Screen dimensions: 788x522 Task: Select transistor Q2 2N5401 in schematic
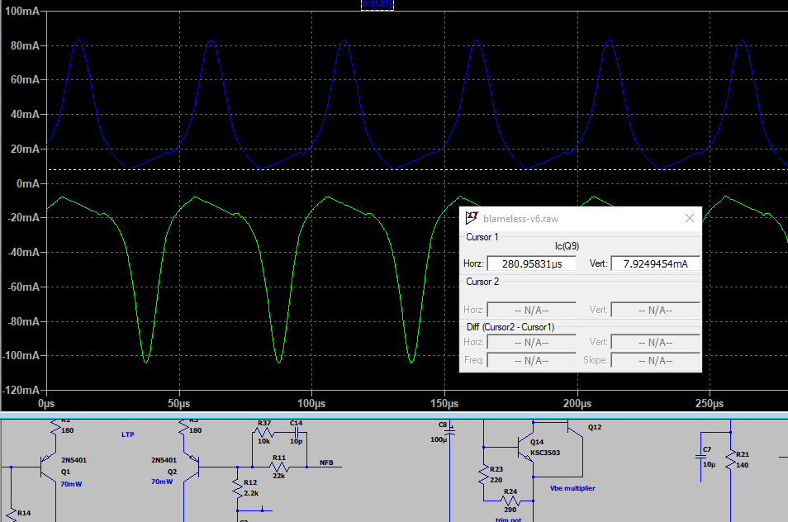pyautogui.click(x=192, y=467)
